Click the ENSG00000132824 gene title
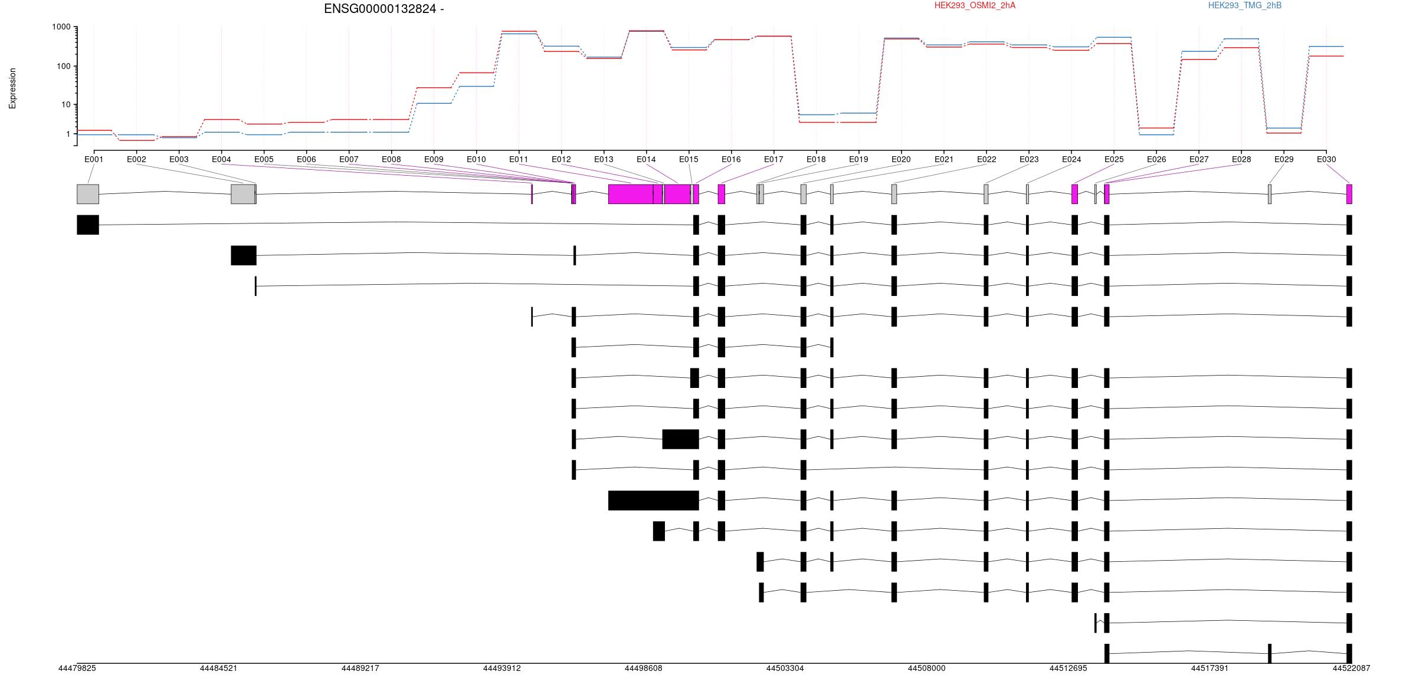Viewport: 1416px width, 678px height. (384, 9)
